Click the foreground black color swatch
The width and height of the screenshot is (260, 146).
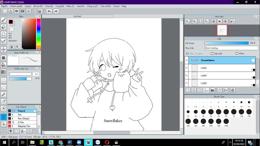click(x=11, y=22)
